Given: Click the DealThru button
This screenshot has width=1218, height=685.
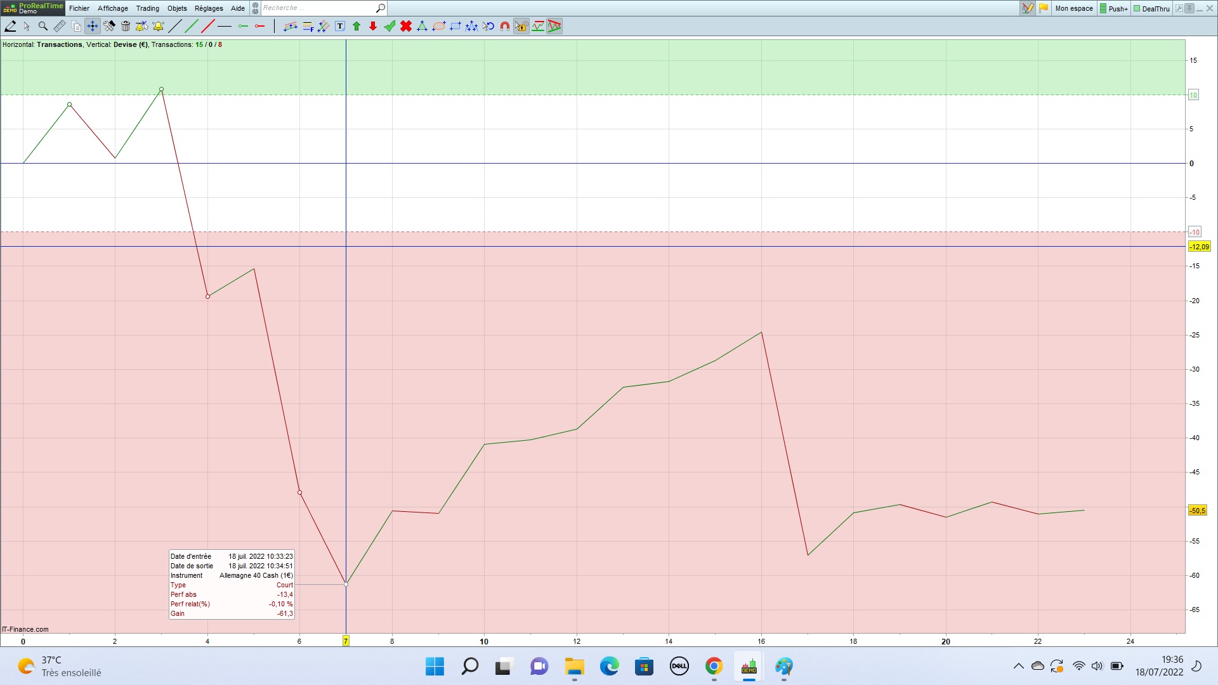Looking at the screenshot, I should coord(1151,8).
